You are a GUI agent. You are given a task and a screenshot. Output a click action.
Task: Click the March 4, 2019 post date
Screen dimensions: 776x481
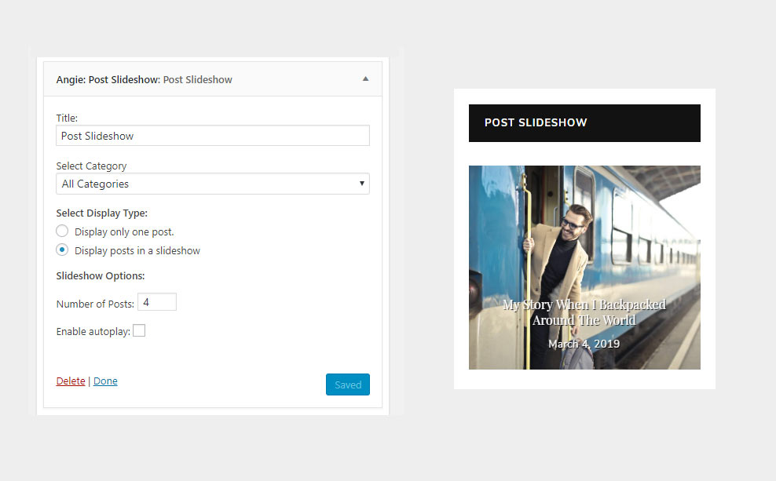(584, 344)
